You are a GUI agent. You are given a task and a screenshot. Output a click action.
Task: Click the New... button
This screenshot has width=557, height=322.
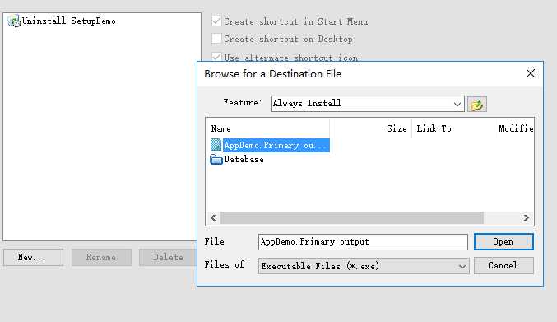coord(33,257)
